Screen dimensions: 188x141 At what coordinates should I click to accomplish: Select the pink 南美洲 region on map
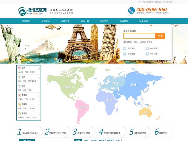click(x=83, y=107)
